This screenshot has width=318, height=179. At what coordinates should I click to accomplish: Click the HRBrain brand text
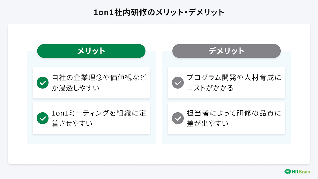pyautogui.click(x=301, y=172)
